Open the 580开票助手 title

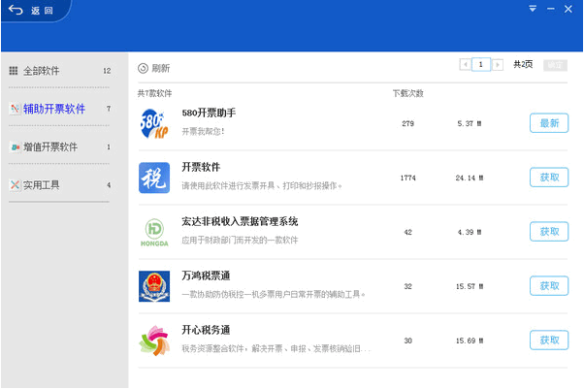(209, 113)
